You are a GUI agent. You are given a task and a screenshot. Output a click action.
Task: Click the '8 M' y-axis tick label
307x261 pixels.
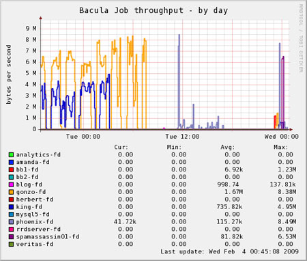tap(31, 40)
